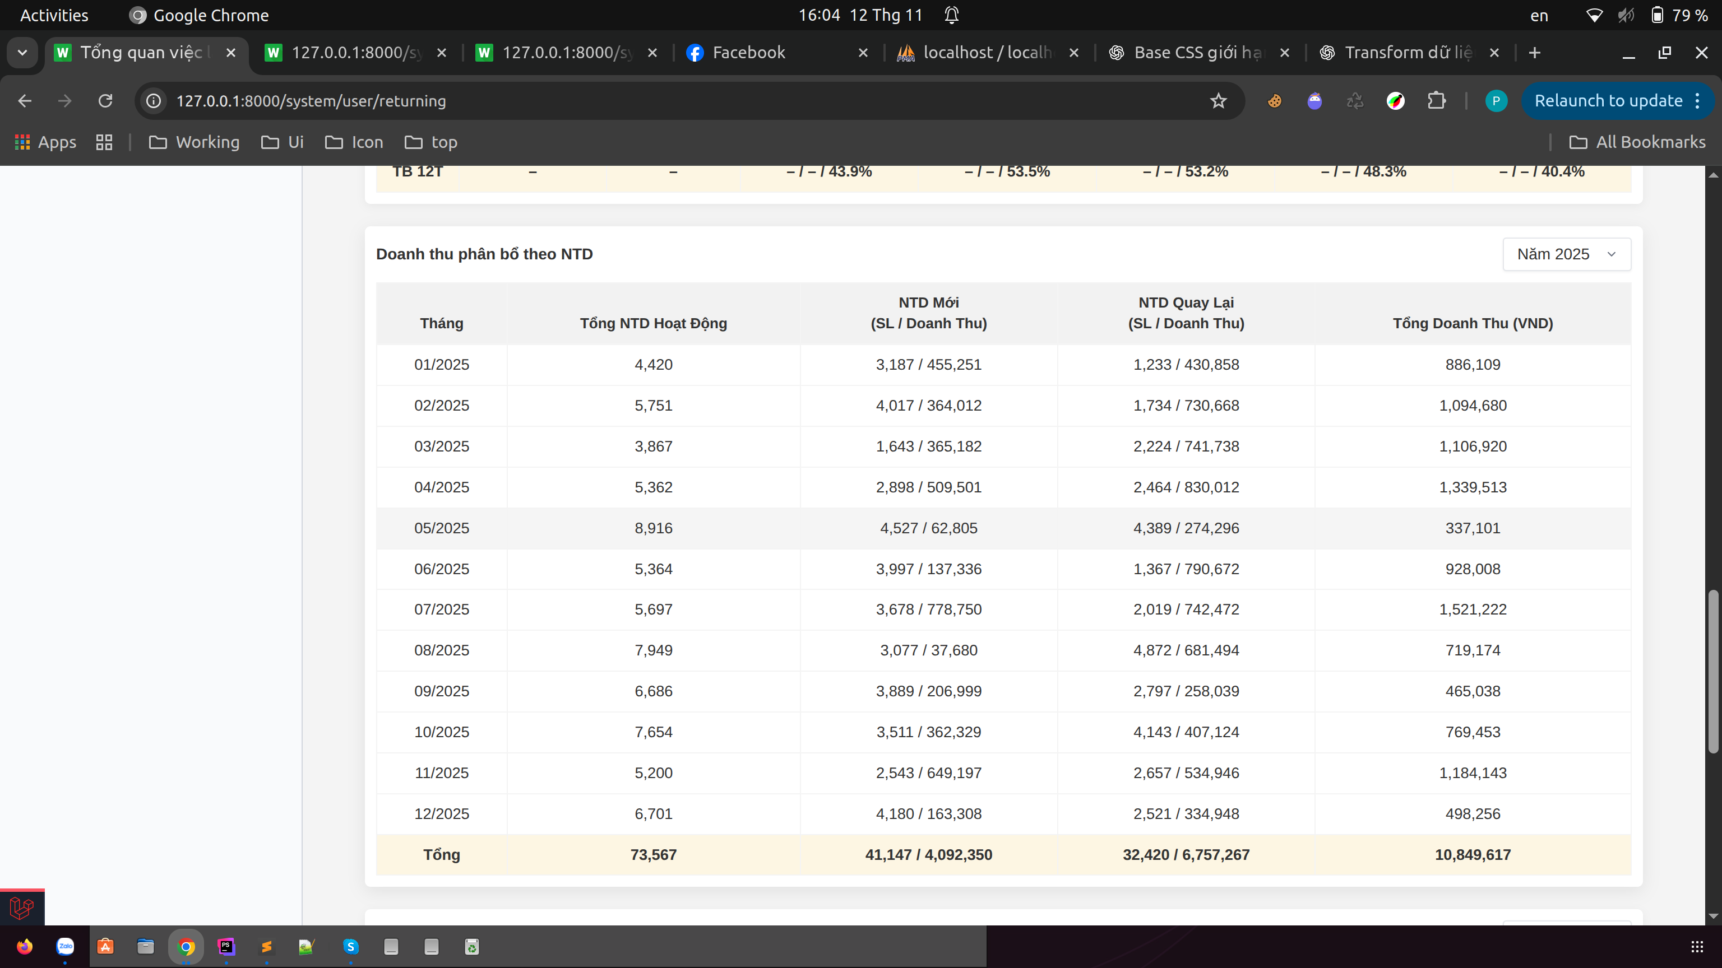Switch to localhost phpMyAdmin tab

[986, 53]
